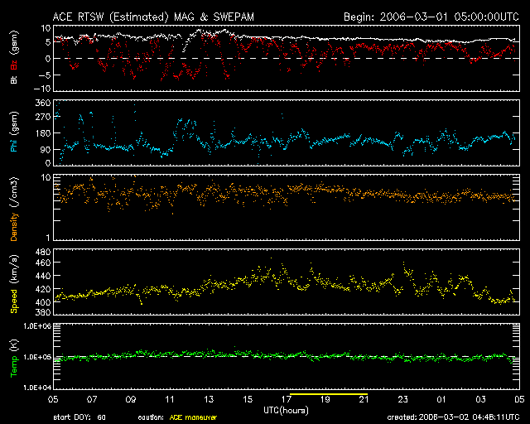Click the 480 tick on the Speed axis
Viewport: 530px width, 424px height.
(x=42, y=251)
